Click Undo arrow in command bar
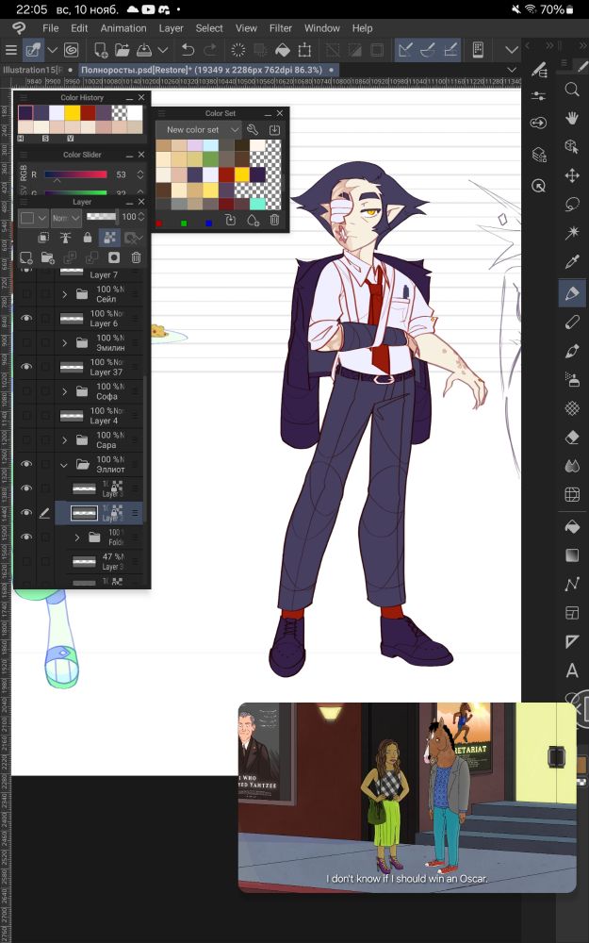 188,50
